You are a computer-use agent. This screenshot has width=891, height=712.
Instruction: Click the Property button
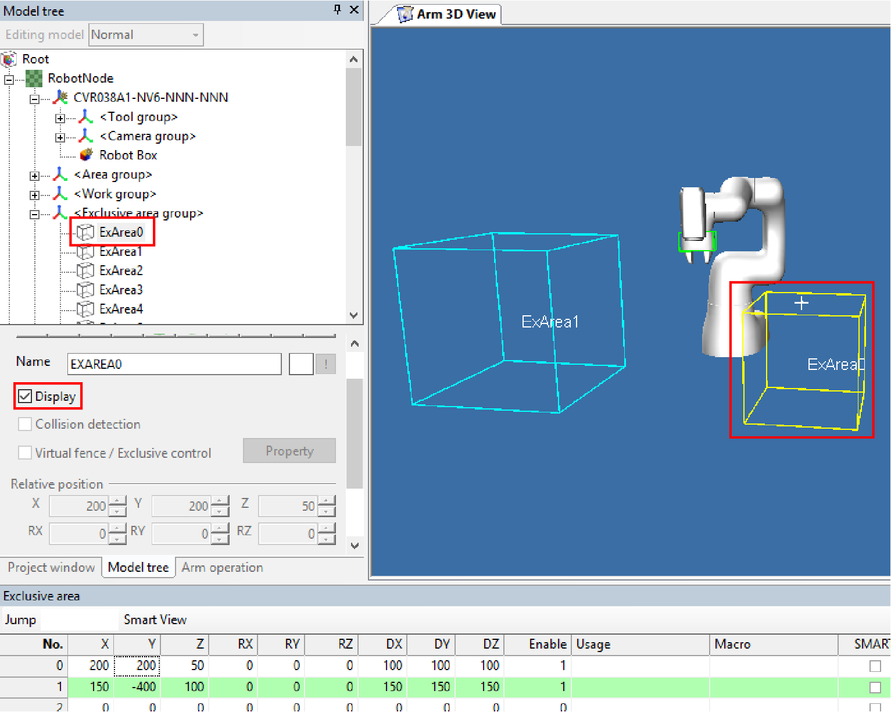pyautogui.click(x=289, y=451)
